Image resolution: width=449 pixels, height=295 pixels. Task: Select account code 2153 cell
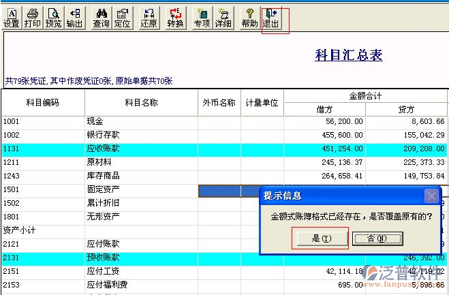point(43,285)
